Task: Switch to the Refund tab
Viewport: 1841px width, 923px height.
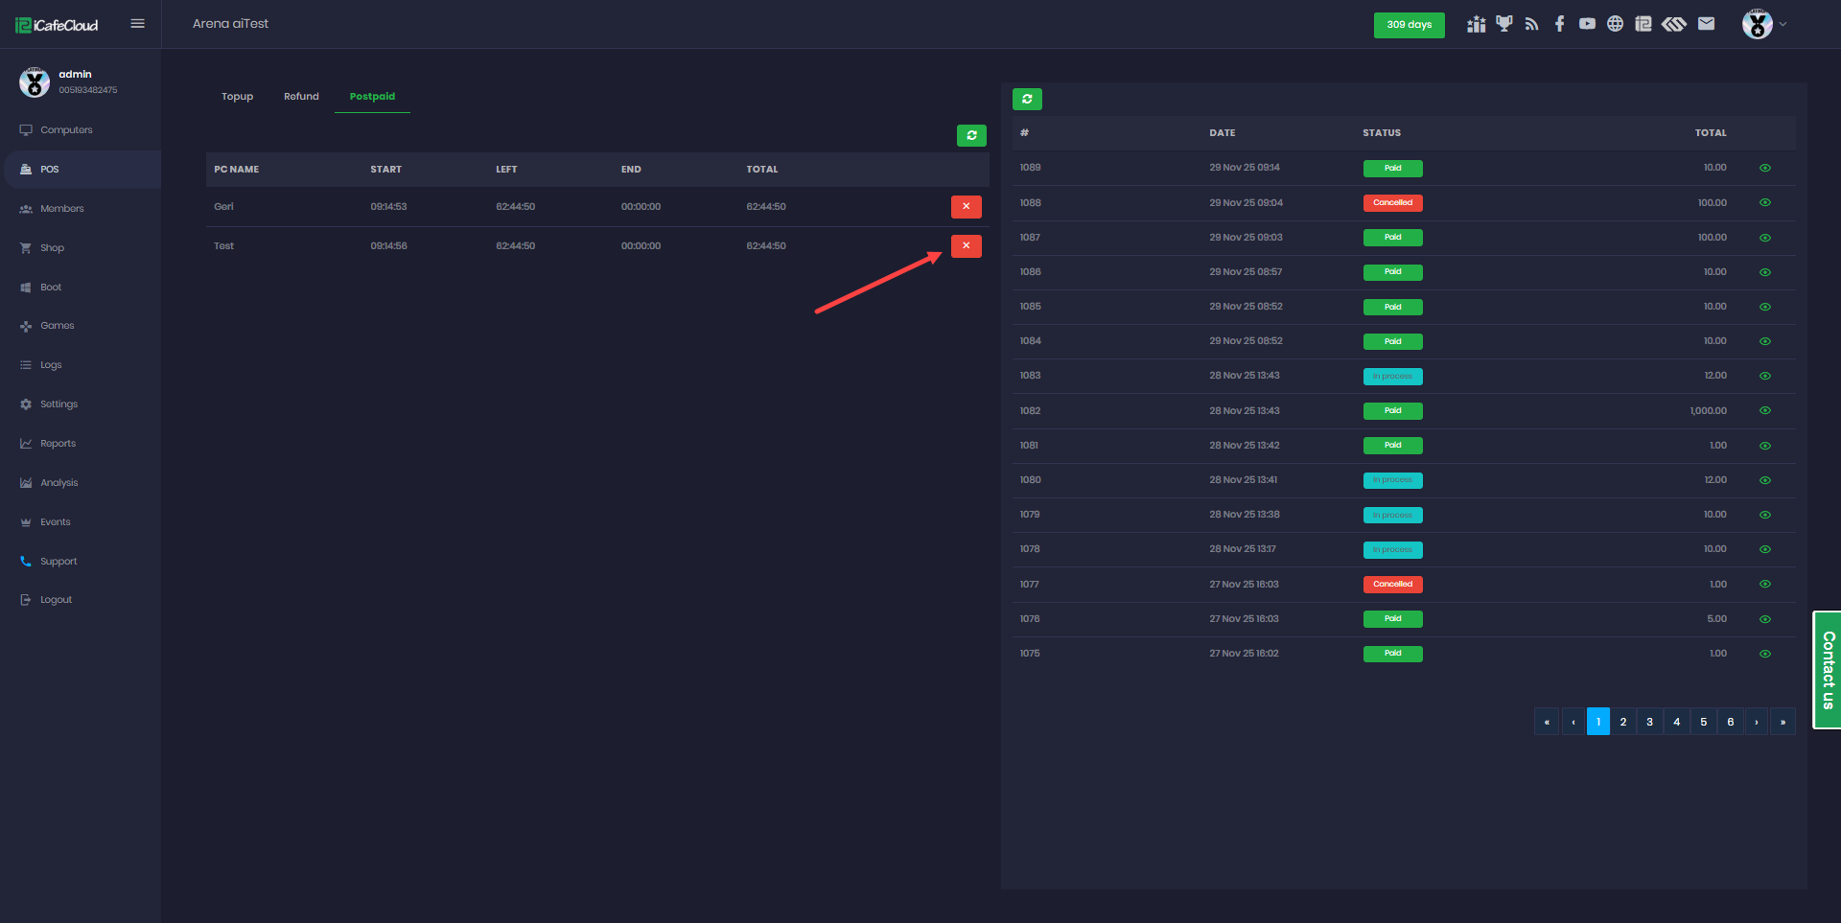Action: [301, 97]
